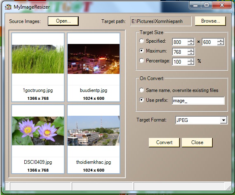Click the Maximum field showing 768
Image resolution: width=235 pixels, height=195 pixels.
coord(180,52)
